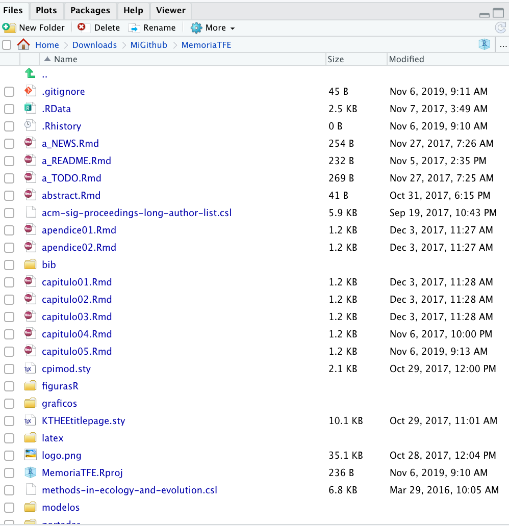Image resolution: width=509 pixels, height=526 pixels.
Task: Click the refresh file listing icon
Action: click(500, 28)
